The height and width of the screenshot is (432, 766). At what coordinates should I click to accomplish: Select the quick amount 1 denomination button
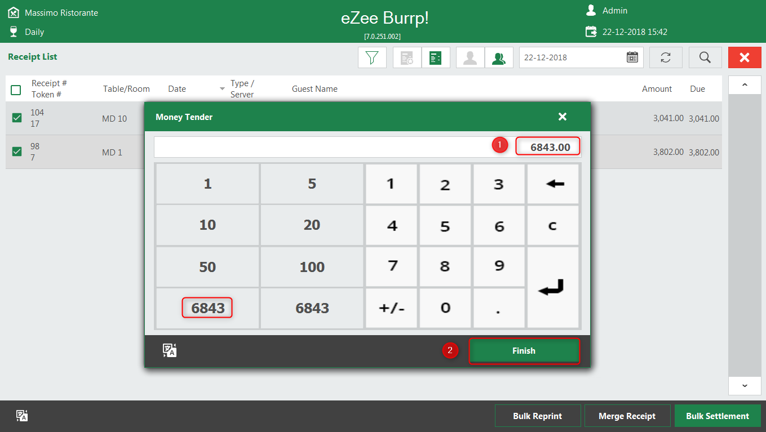pos(207,184)
